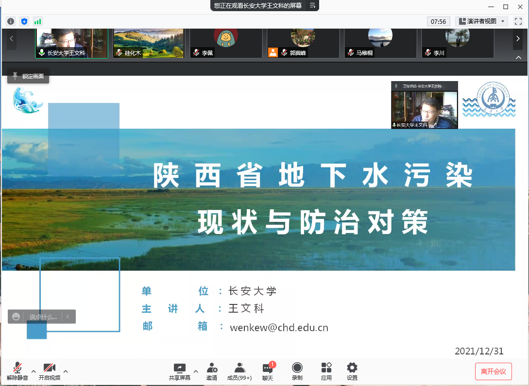Viewport: 529px width, 386px height.
Task: Open the Chat (聊天) panel
Action: (268, 371)
